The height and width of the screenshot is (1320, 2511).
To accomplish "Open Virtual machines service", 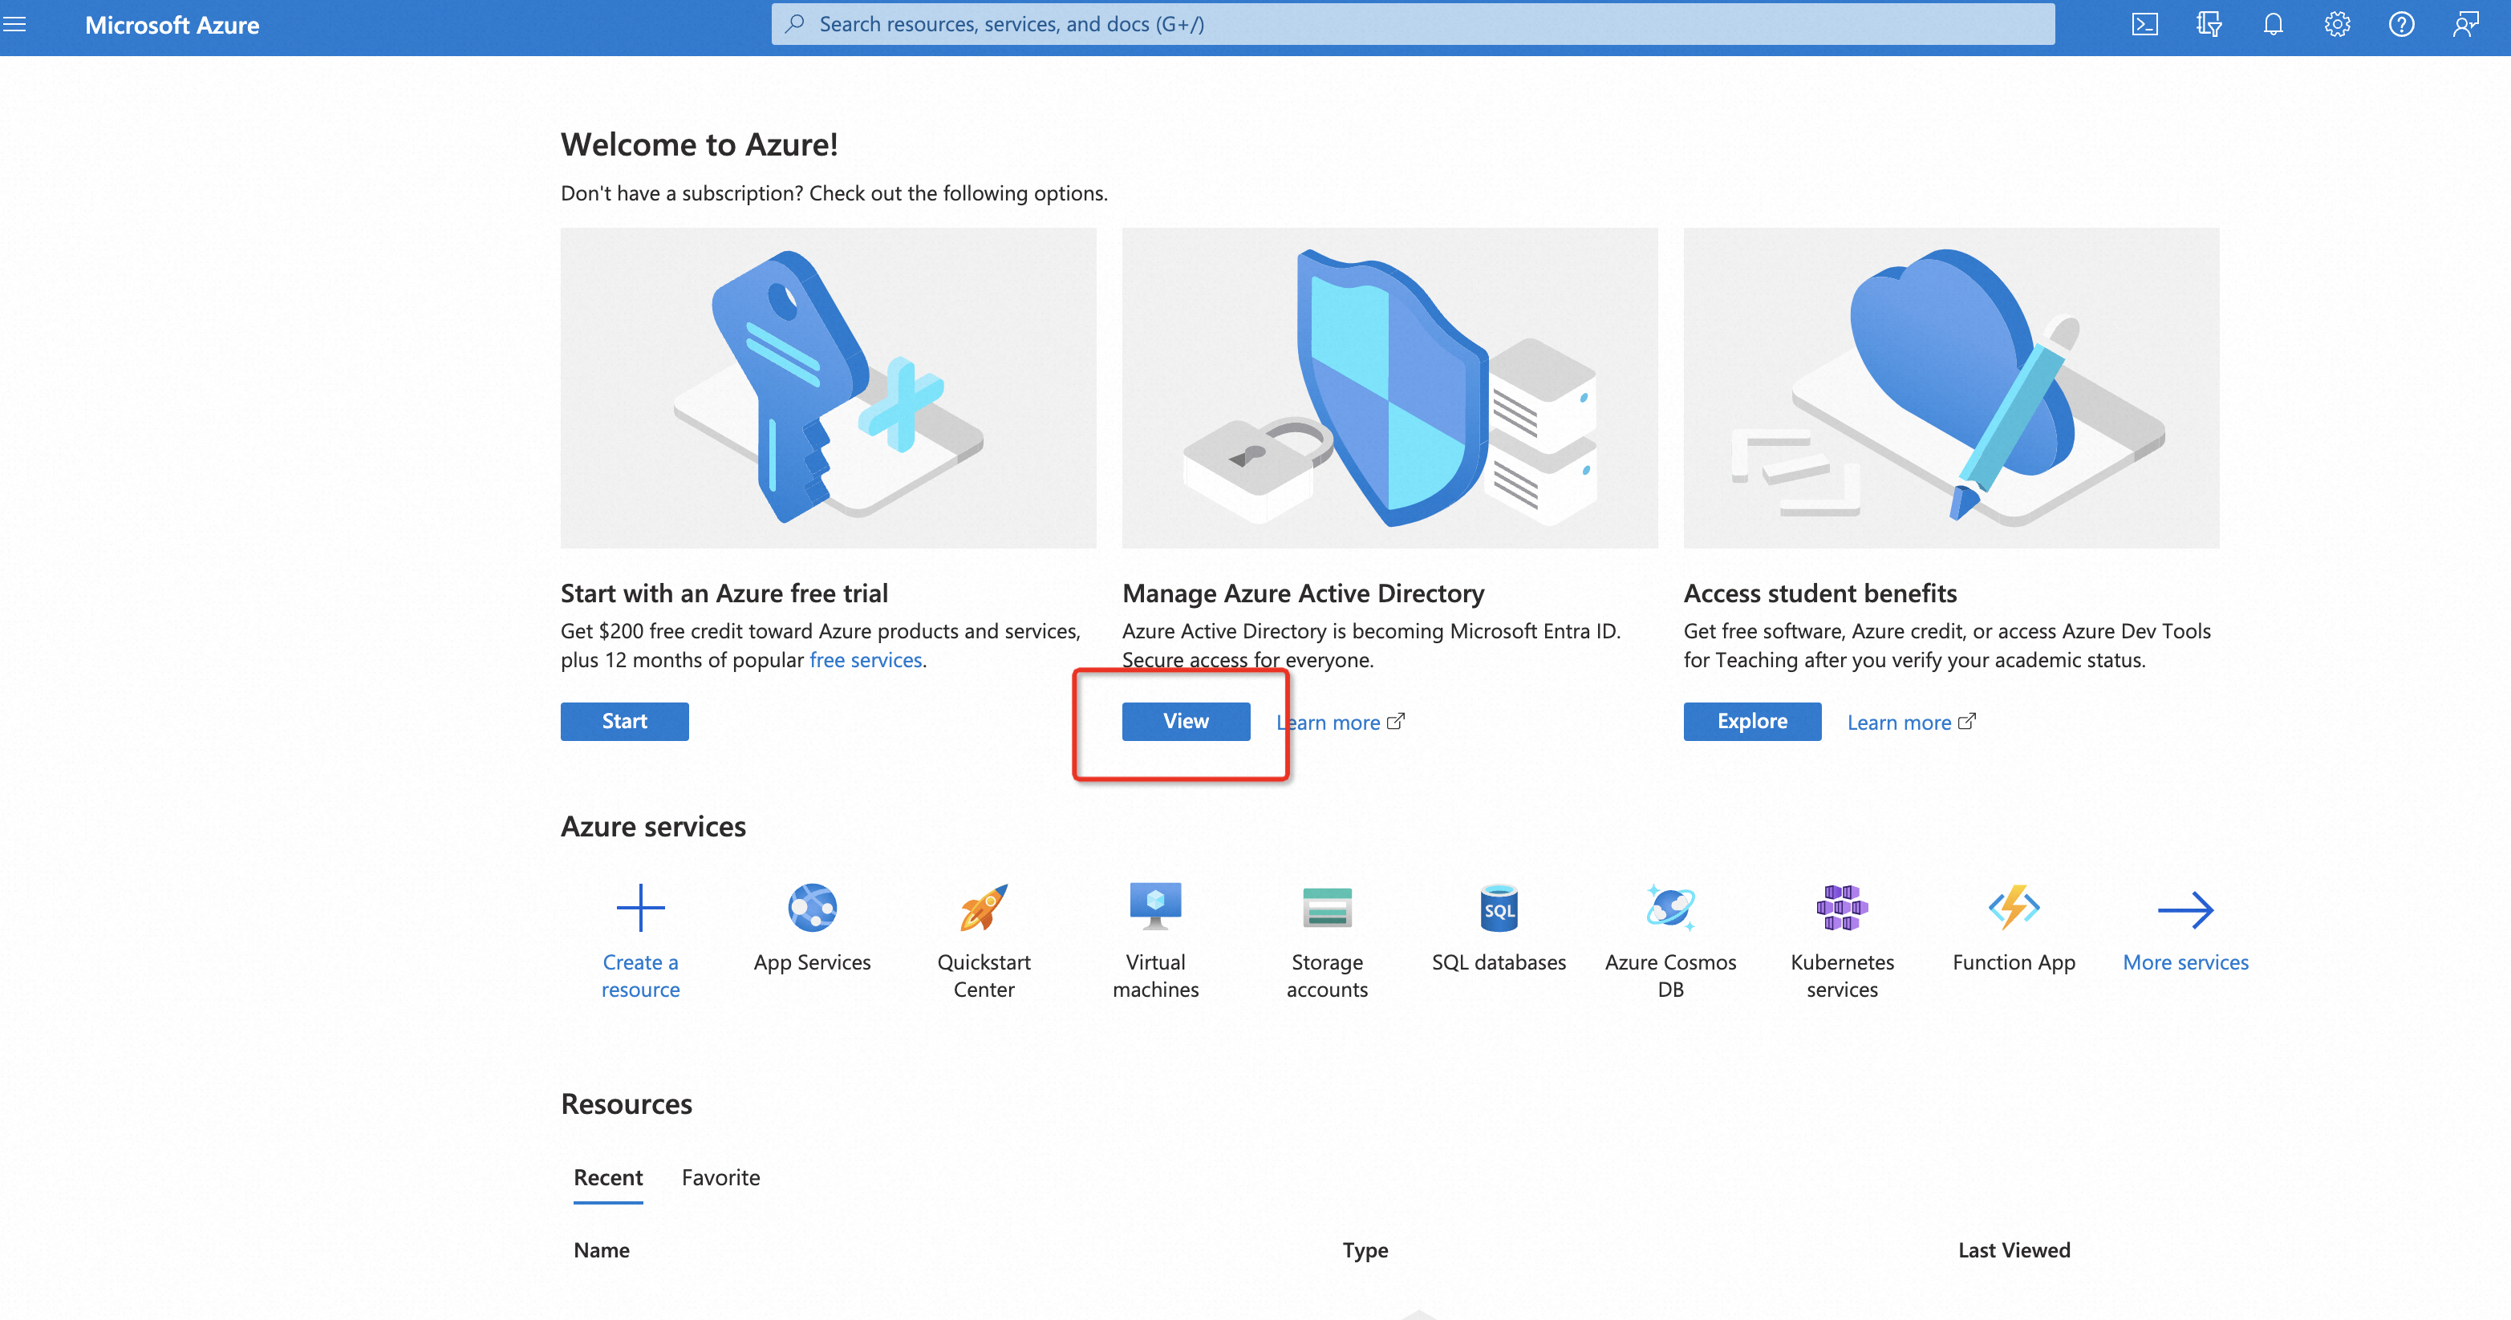I will (1155, 908).
